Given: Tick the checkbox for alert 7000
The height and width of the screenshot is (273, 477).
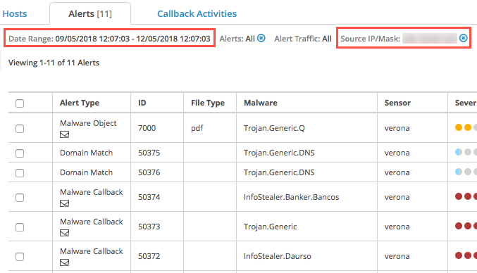Looking at the screenshot, I should coord(20,129).
